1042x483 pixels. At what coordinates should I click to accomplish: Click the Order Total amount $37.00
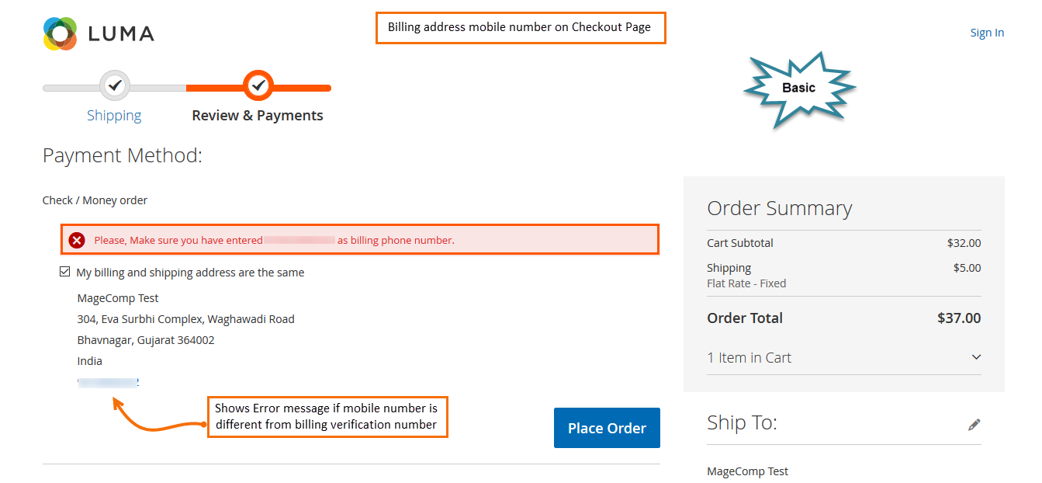[959, 318]
